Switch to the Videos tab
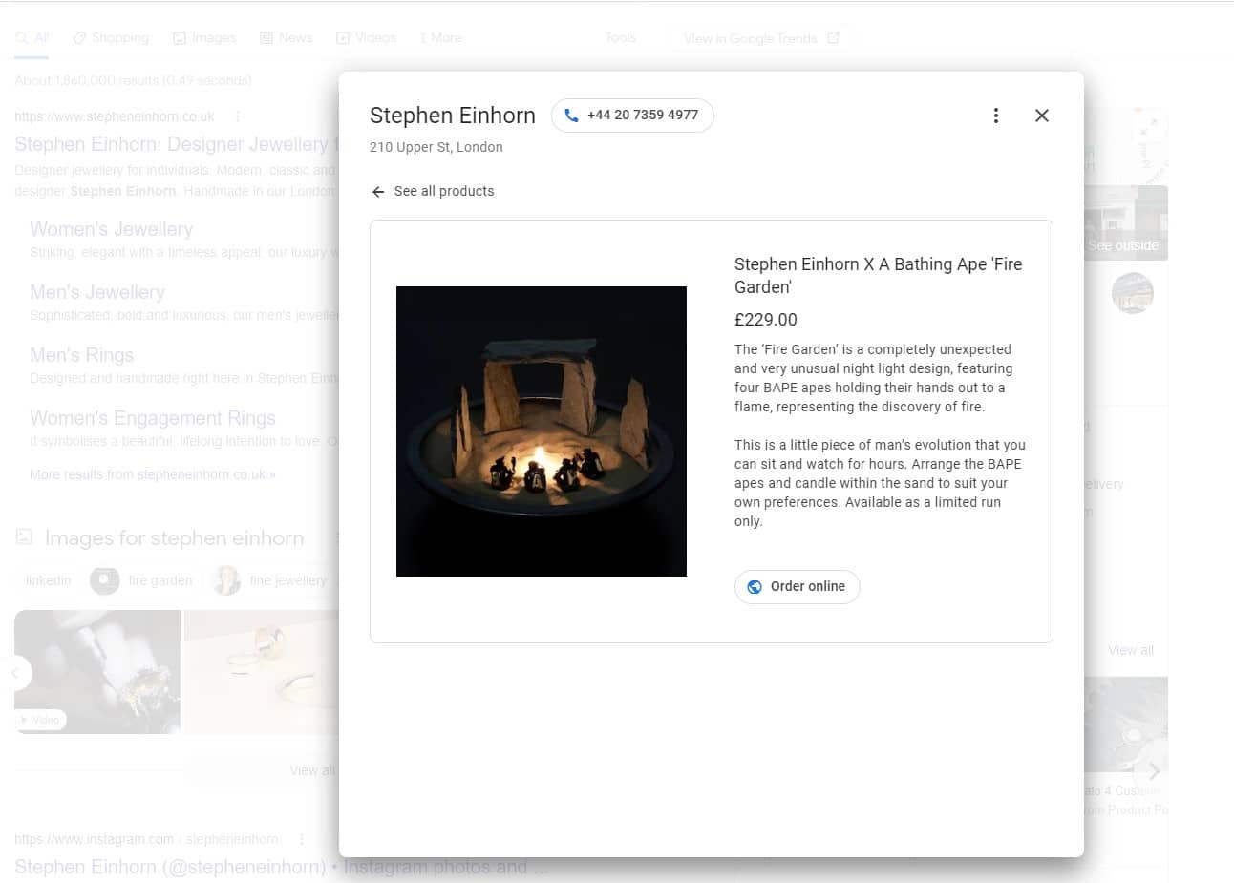Viewport: 1234px width, 883px height. pyautogui.click(x=367, y=38)
